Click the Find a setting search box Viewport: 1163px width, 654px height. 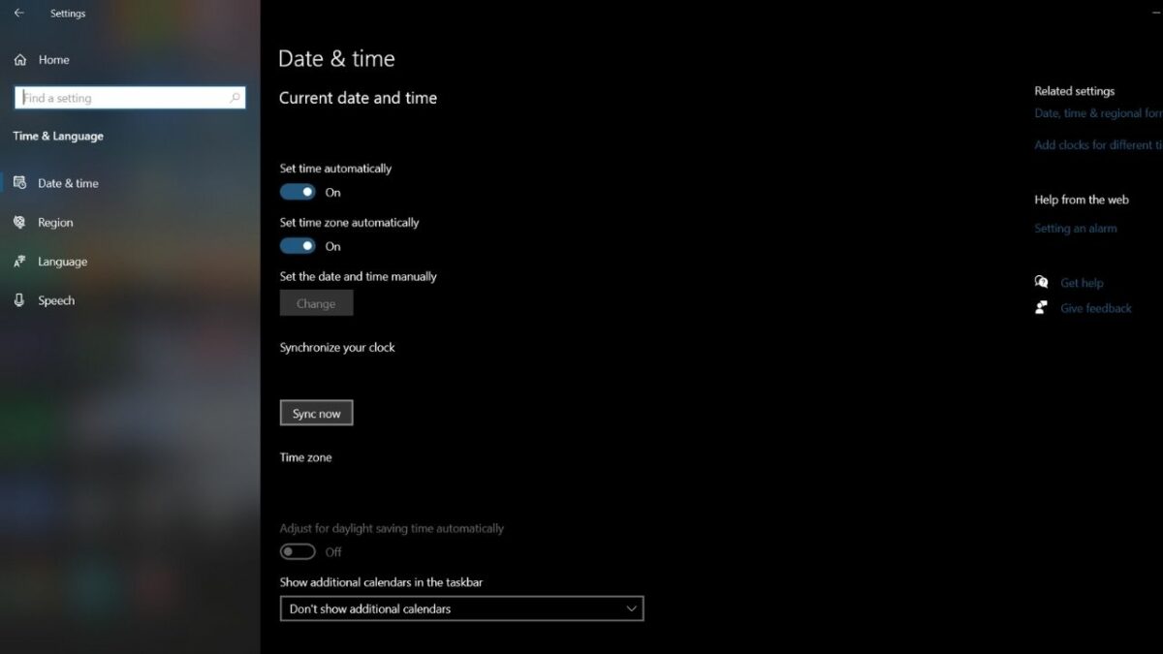click(x=121, y=98)
